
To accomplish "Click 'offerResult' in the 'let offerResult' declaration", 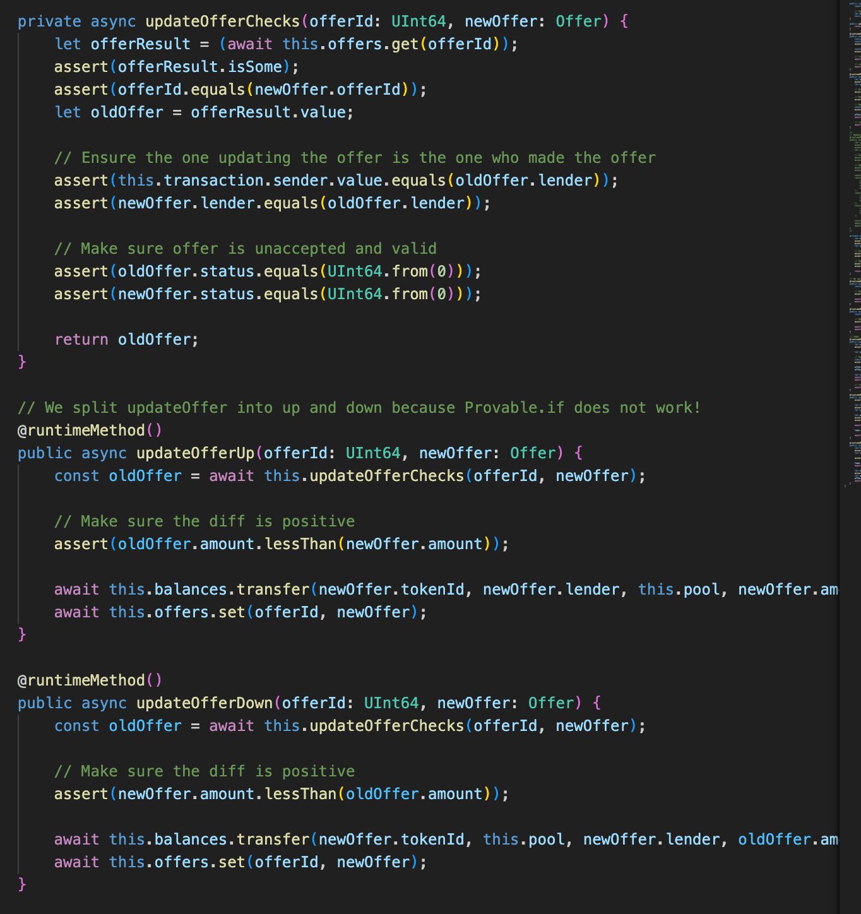I will (x=141, y=44).
